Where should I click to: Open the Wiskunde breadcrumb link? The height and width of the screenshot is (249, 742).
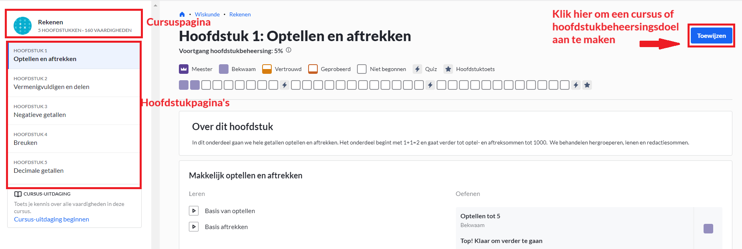coord(207,14)
